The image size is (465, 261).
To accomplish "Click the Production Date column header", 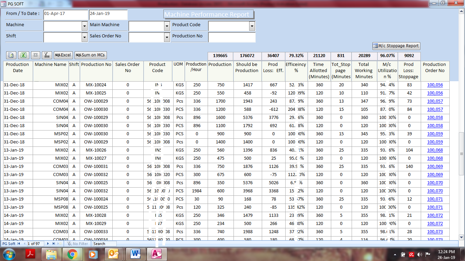I will (x=18, y=71).
